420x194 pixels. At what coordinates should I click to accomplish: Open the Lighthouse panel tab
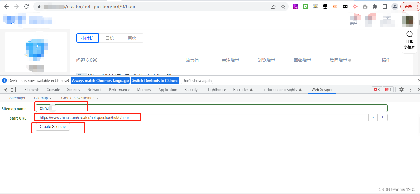(x=217, y=90)
